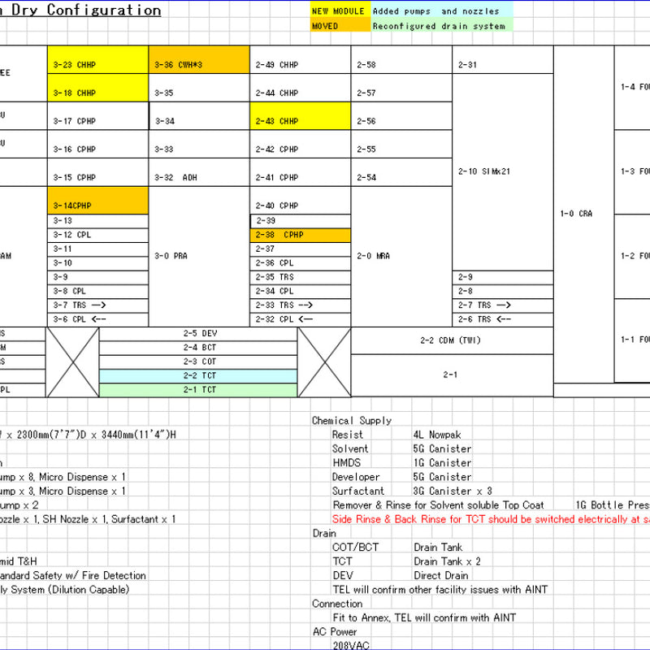
Task: Select the yellow NEW MODULE legend cell
Action: tap(340, 11)
